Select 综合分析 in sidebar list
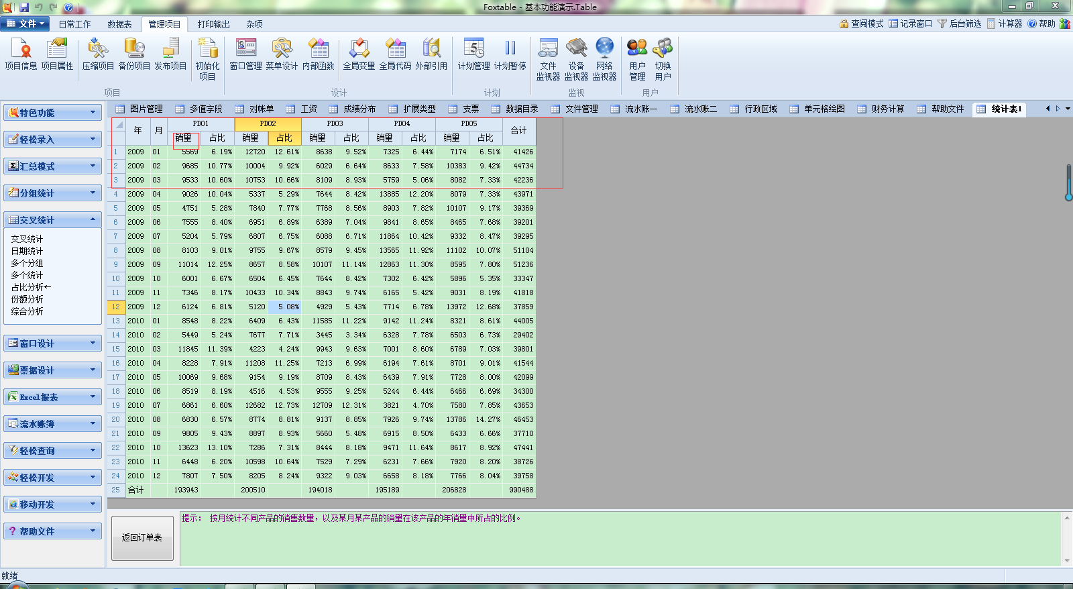 coord(27,311)
